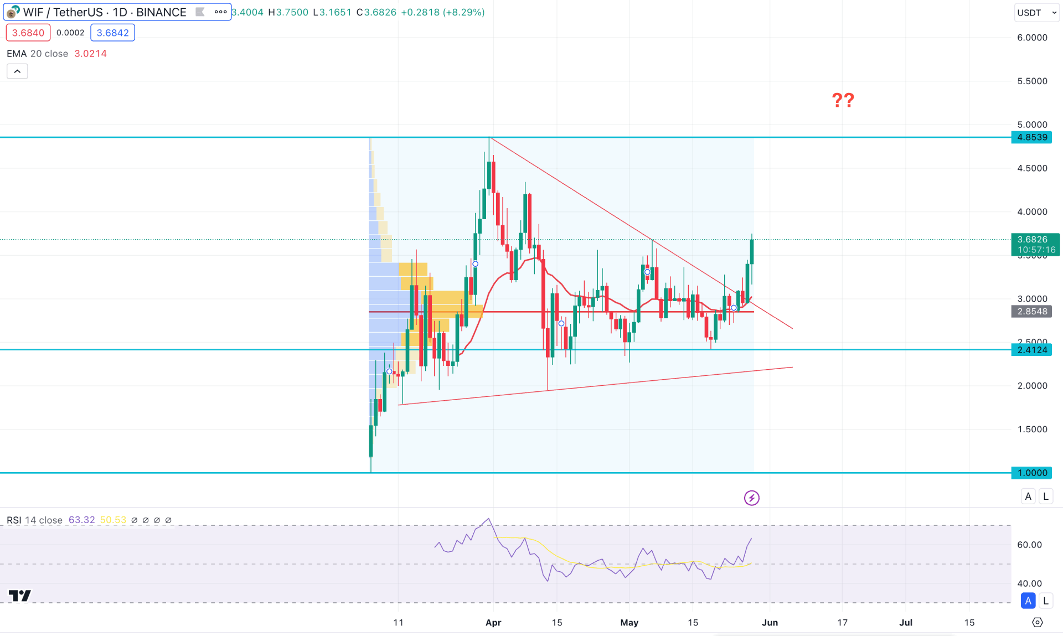Click the circle marker near 2.2 in March

389,371
